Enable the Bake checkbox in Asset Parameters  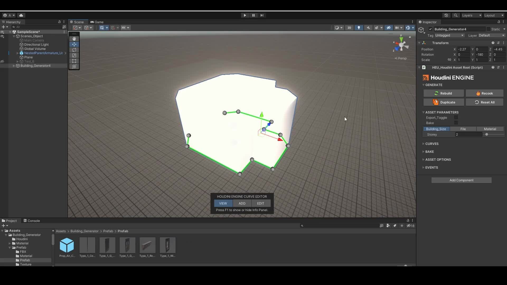pos(456,123)
